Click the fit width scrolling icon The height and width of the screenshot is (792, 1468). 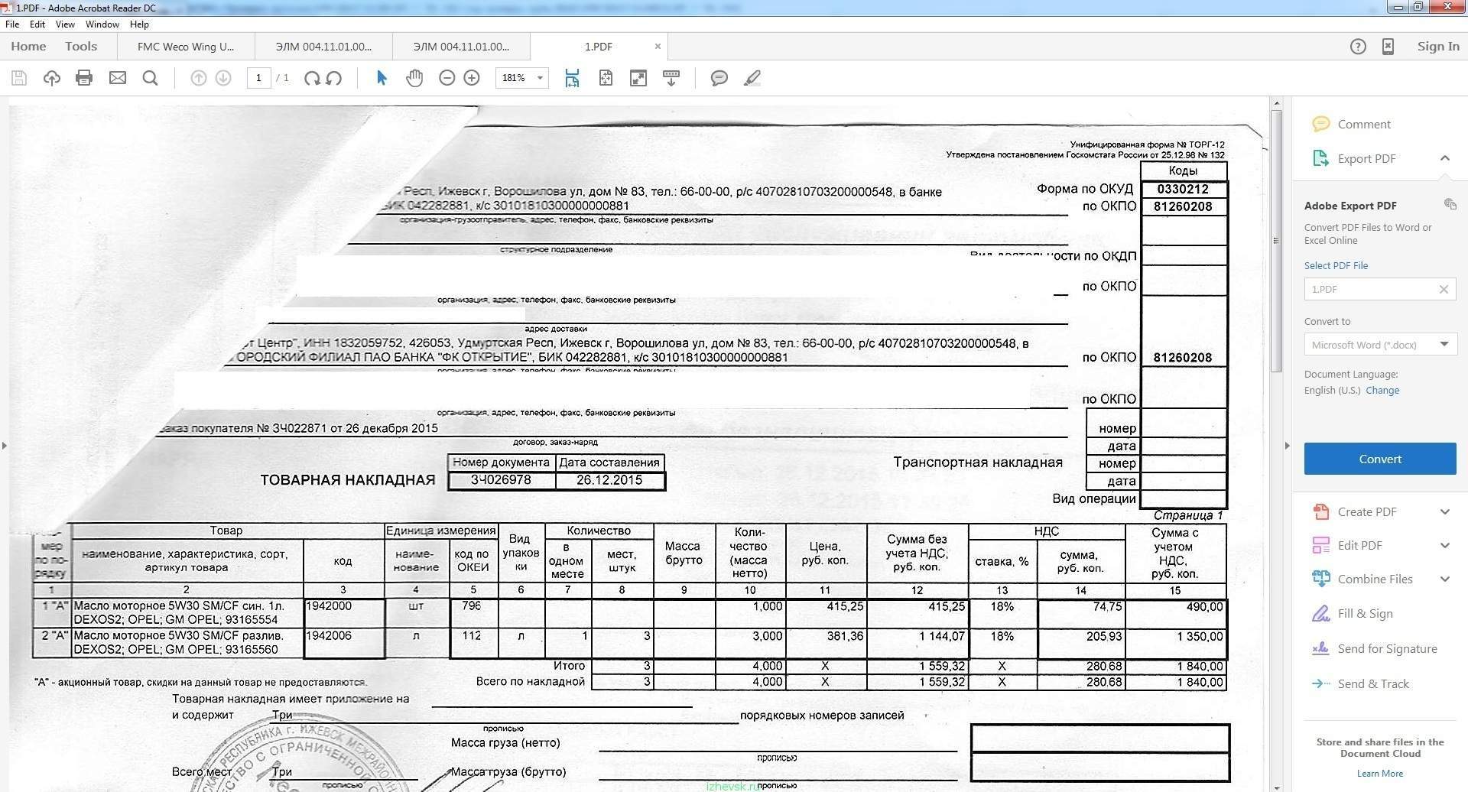pyautogui.click(x=573, y=78)
